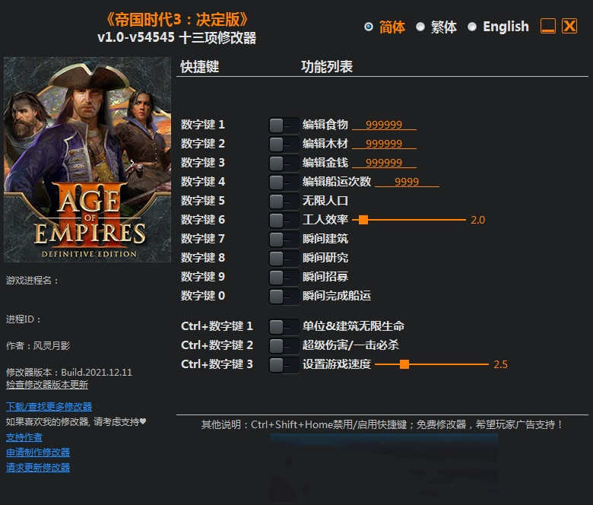Open 检查修改器版本更新 link
Viewport: 593px width, 505px height.
(x=47, y=385)
